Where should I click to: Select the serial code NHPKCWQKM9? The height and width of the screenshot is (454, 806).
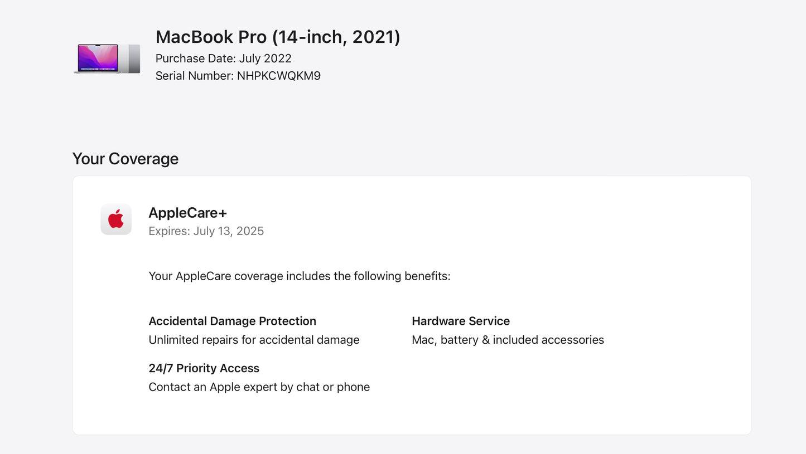tap(279, 76)
